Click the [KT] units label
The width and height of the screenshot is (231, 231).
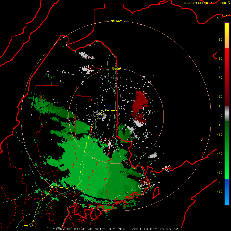tap(219, 18)
